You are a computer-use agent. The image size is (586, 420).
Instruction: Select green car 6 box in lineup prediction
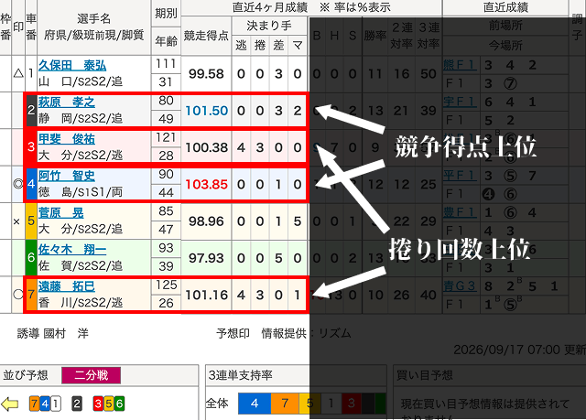pos(119,404)
